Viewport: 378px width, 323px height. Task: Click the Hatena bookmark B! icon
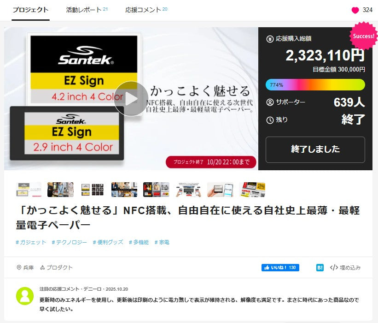(320, 268)
